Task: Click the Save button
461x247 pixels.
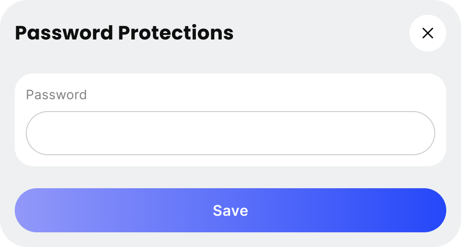Action: (x=230, y=210)
